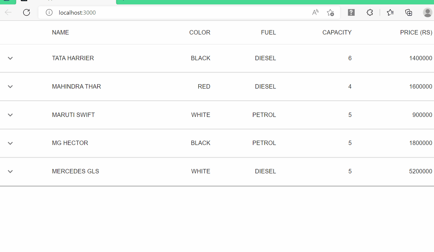Click the NAME column header
Screen dimensions: 434x252
[x=60, y=32]
